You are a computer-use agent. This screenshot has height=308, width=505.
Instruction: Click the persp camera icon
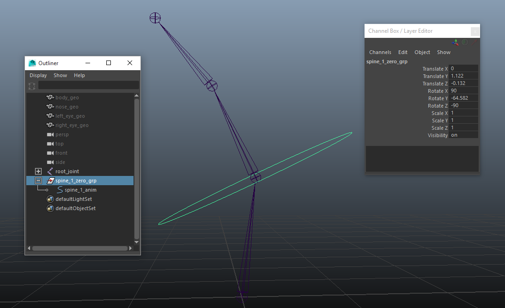(50, 134)
